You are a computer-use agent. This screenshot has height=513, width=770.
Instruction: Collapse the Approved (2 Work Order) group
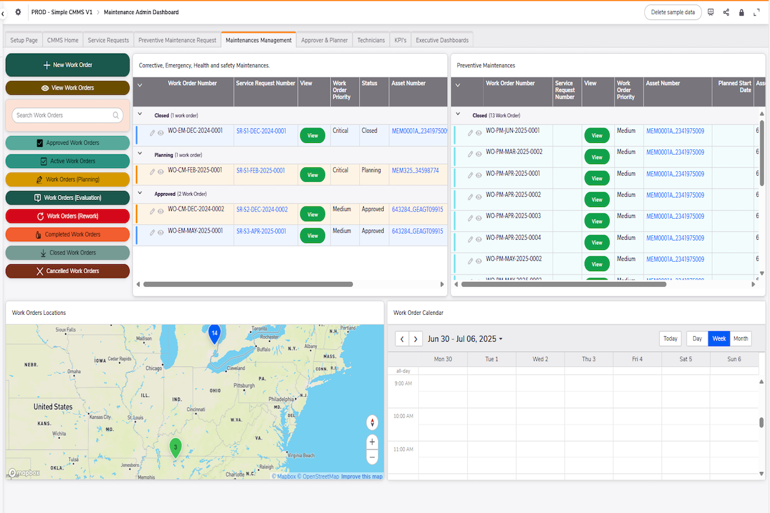140,194
